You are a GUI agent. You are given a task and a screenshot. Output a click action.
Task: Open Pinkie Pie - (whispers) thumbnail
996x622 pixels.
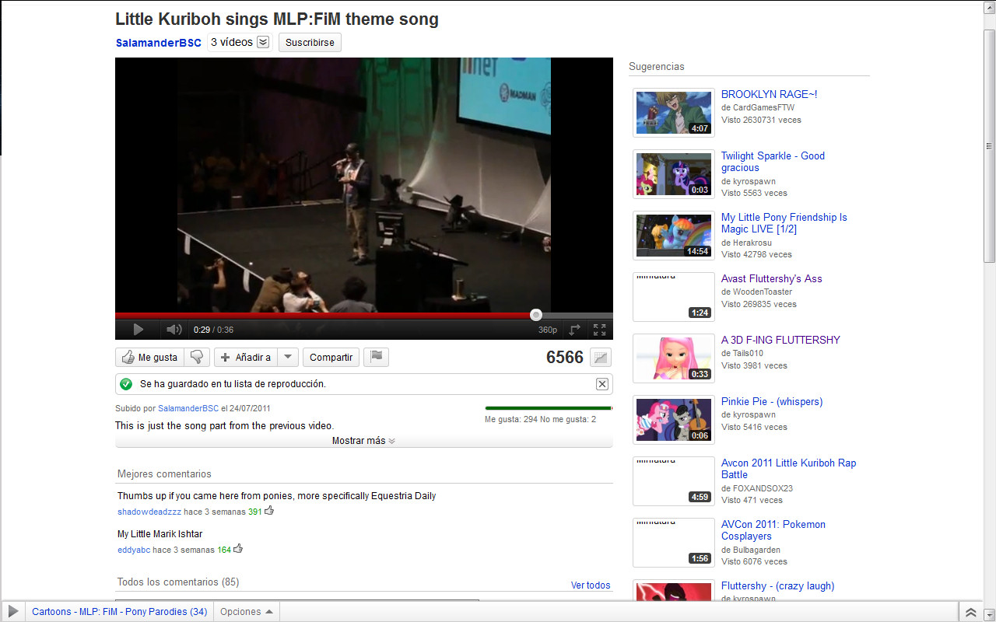tap(674, 420)
